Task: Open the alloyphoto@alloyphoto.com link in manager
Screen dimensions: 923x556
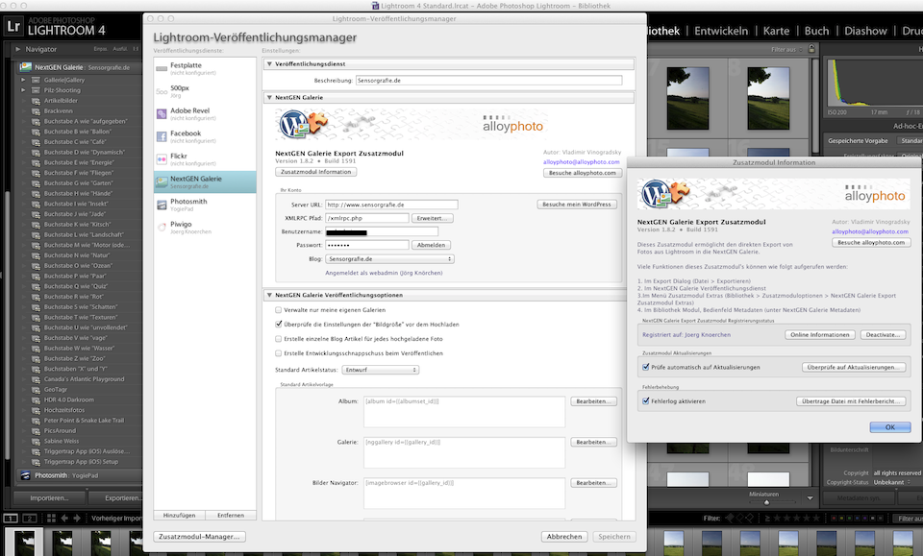Action: point(581,161)
